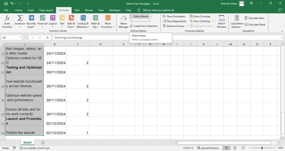The image size is (285, 151).
Task: Expand the Remove Arrows dropdown arrow
Action: tap(187, 26)
